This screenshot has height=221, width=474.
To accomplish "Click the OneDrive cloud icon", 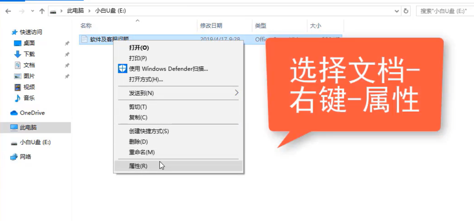I will click(14, 113).
